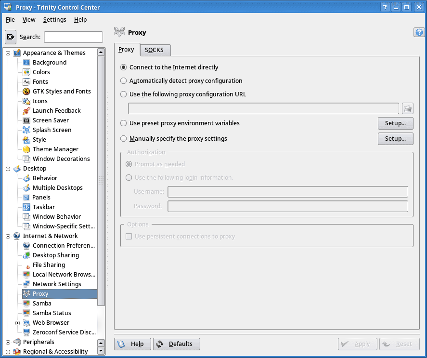Select File Sharing in the tree
This screenshot has height=358, width=427.
[x=49, y=265]
